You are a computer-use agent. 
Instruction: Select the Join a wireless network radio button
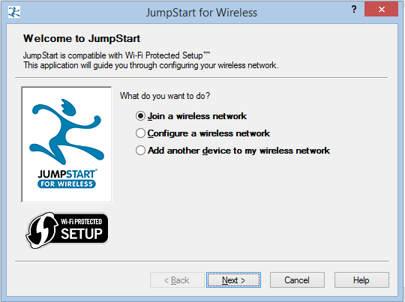pos(140,116)
